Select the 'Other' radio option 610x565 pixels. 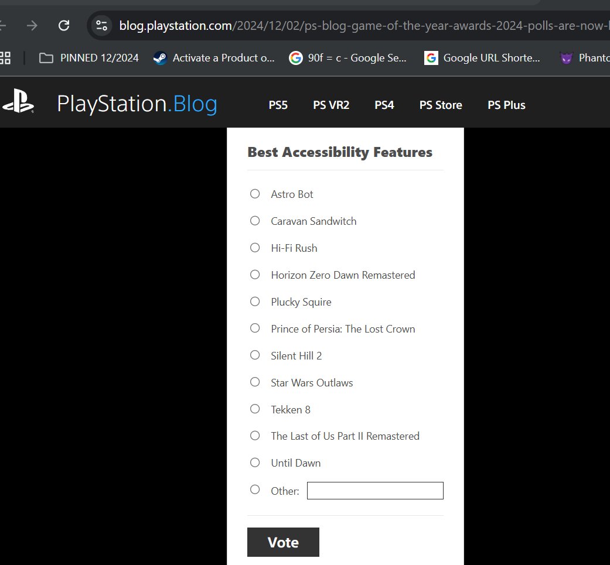click(x=255, y=489)
